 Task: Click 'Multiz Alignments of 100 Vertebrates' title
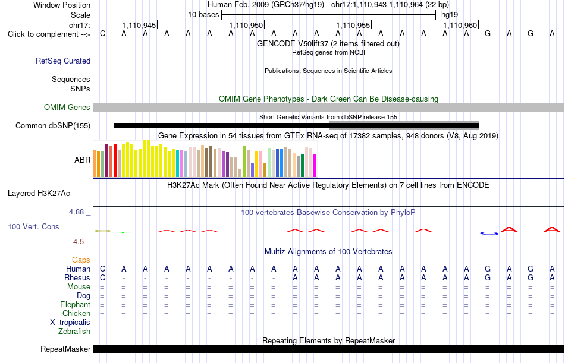point(328,252)
